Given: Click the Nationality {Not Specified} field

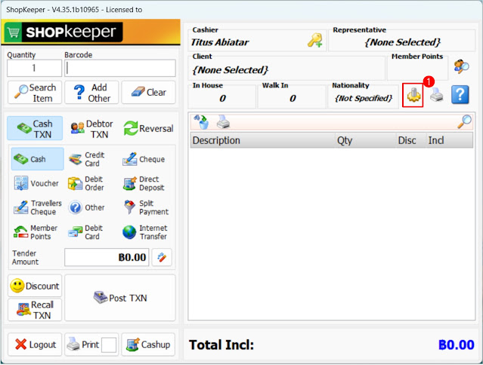Looking at the screenshot, I should coord(364,98).
